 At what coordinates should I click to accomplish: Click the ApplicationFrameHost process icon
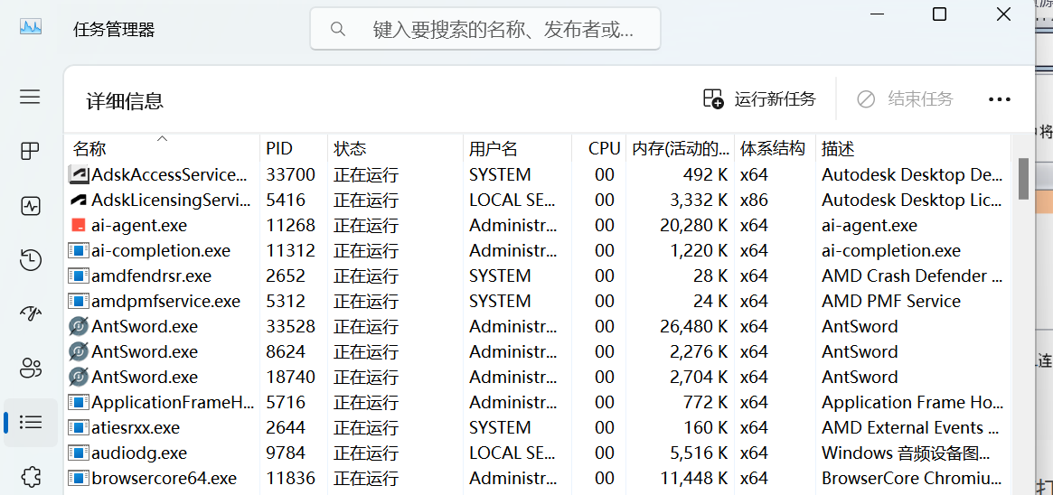(x=79, y=403)
